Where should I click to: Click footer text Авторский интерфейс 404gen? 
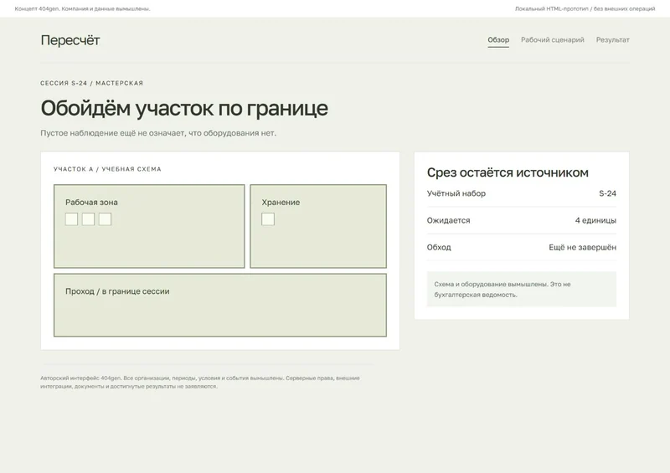(x=200, y=382)
